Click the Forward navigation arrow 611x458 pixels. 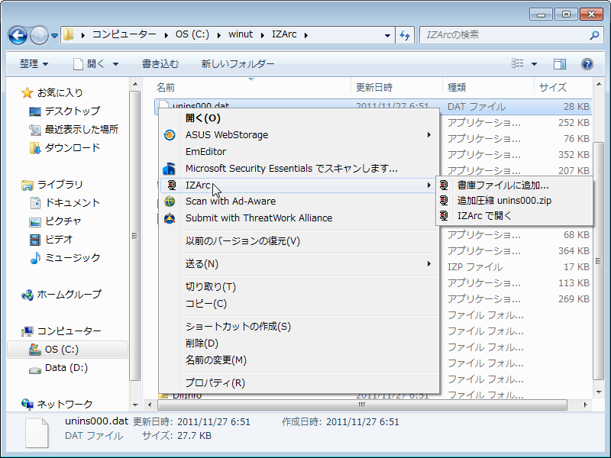pyautogui.click(x=39, y=35)
